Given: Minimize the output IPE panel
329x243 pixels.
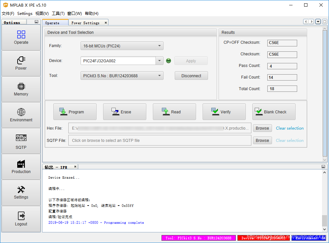Looking at the screenshot, I should point(323,167).
